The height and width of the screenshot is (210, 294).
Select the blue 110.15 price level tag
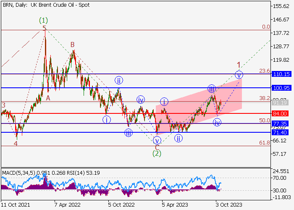pyautogui.click(x=281, y=74)
